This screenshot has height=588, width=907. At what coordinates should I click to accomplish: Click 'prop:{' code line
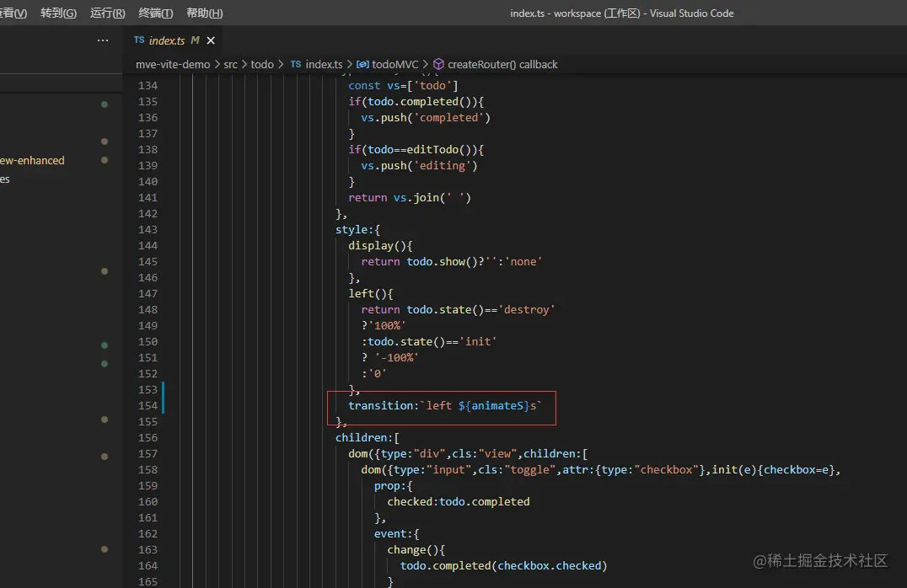tap(394, 486)
